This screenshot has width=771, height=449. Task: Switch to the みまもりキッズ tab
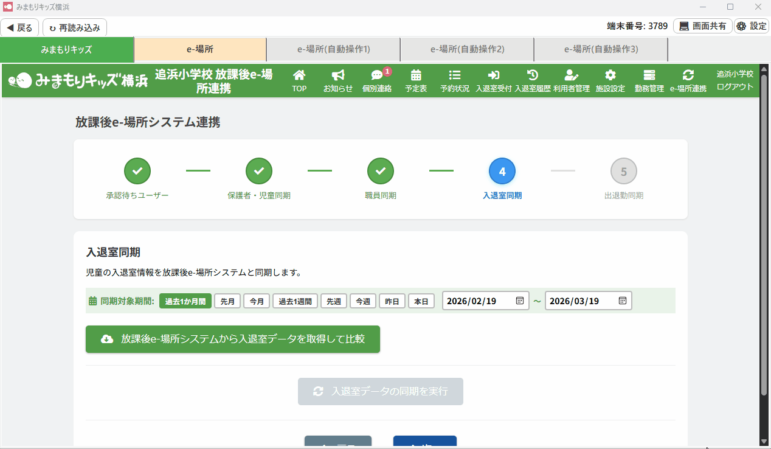(67, 49)
